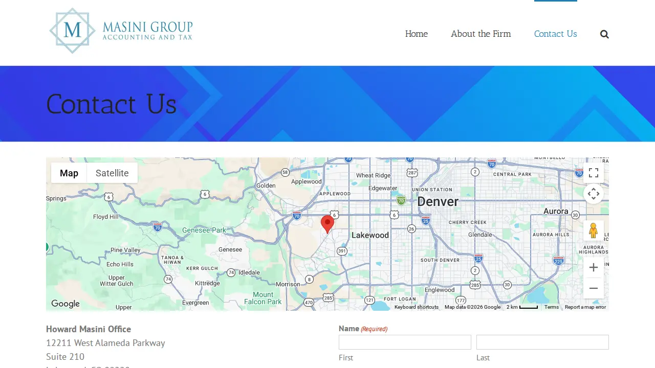The image size is (655, 368).
Task: Click the Kittredge map label
Action: point(207,283)
